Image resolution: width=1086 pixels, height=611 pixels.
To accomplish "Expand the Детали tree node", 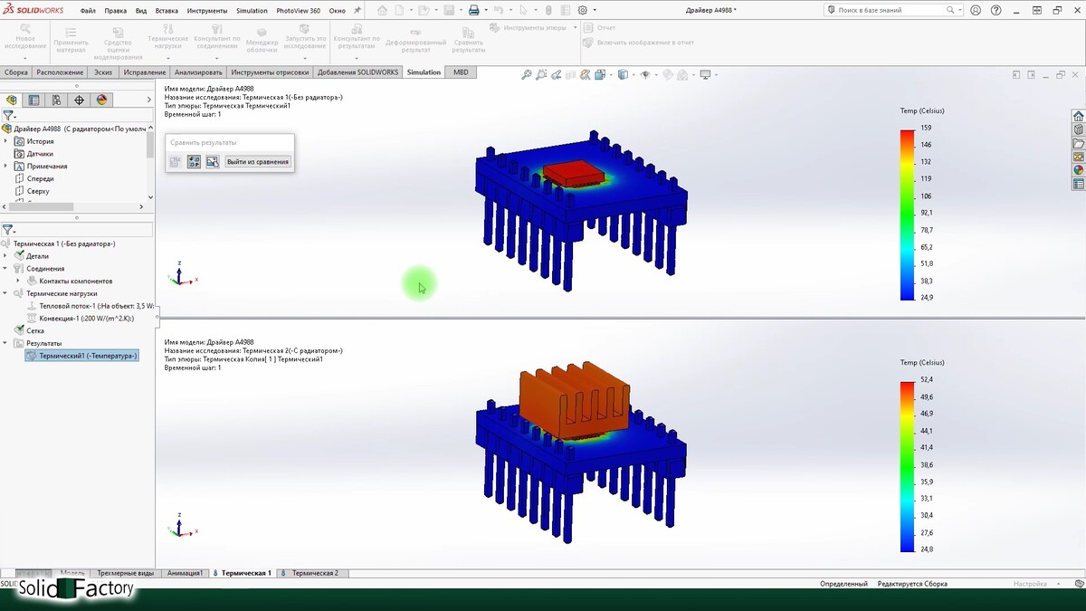I will click(6, 256).
